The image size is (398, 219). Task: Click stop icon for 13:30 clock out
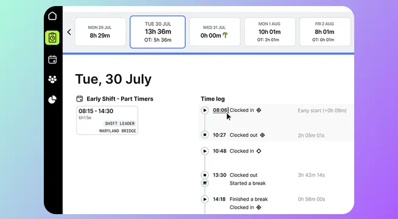click(204, 175)
